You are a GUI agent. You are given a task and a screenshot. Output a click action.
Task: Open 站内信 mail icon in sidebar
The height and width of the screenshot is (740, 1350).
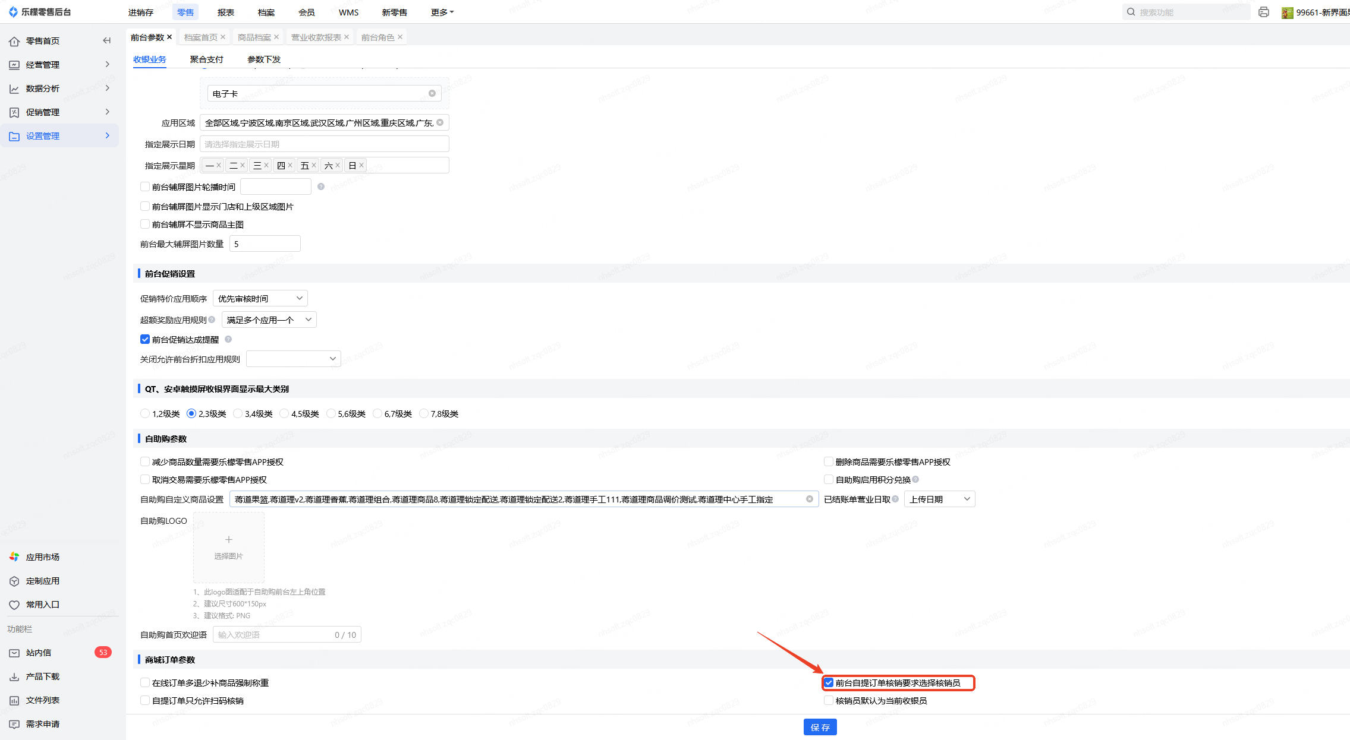point(14,653)
